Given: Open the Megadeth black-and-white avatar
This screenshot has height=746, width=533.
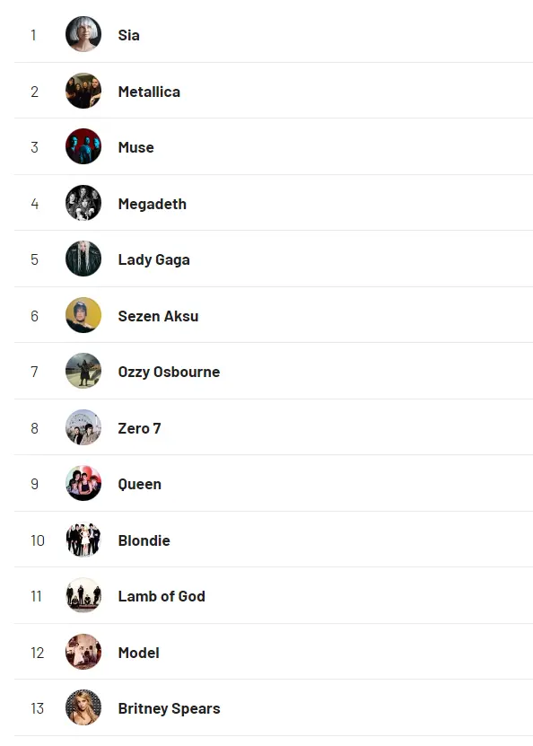Looking at the screenshot, I should pos(83,203).
